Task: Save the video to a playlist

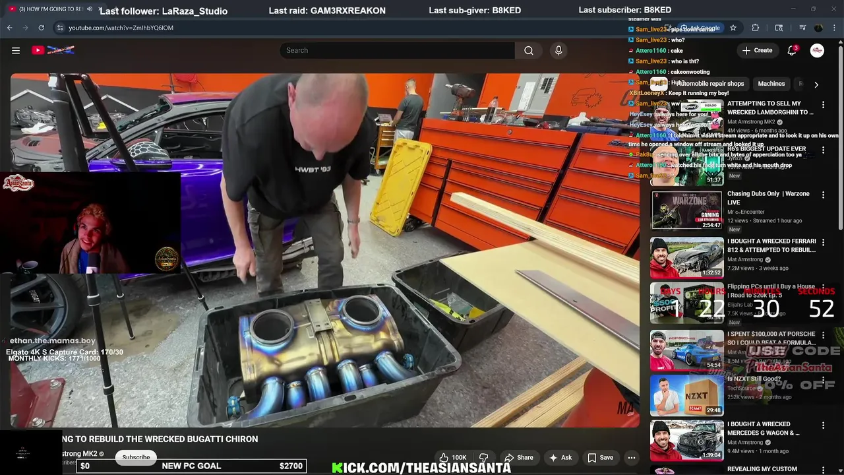Action: (601, 457)
